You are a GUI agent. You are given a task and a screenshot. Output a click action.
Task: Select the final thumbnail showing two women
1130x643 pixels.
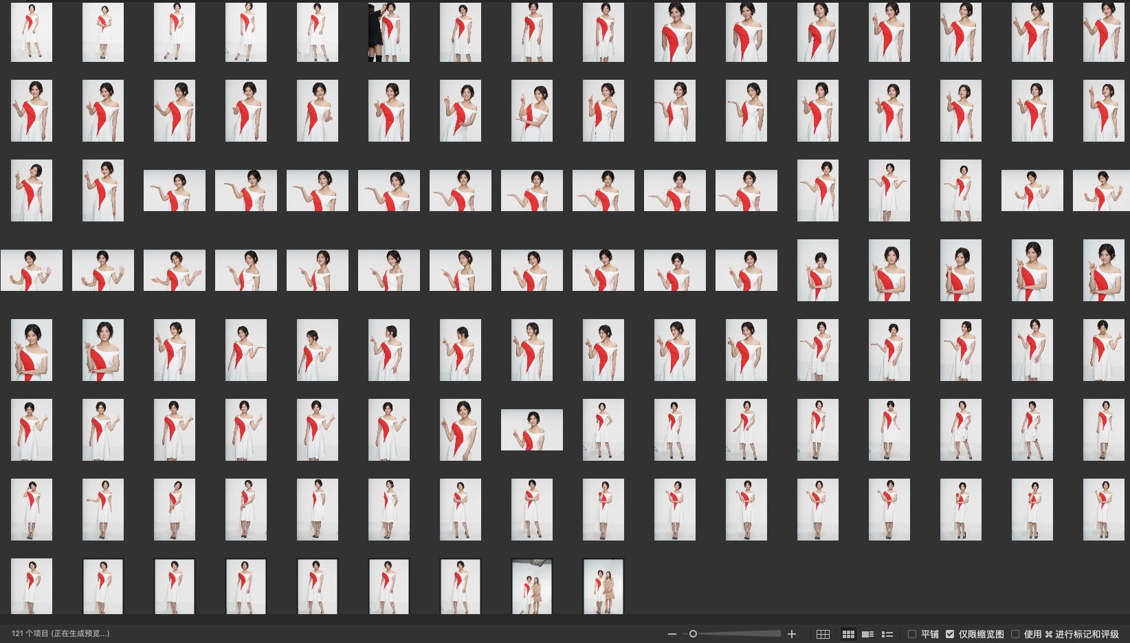point(603,587)
